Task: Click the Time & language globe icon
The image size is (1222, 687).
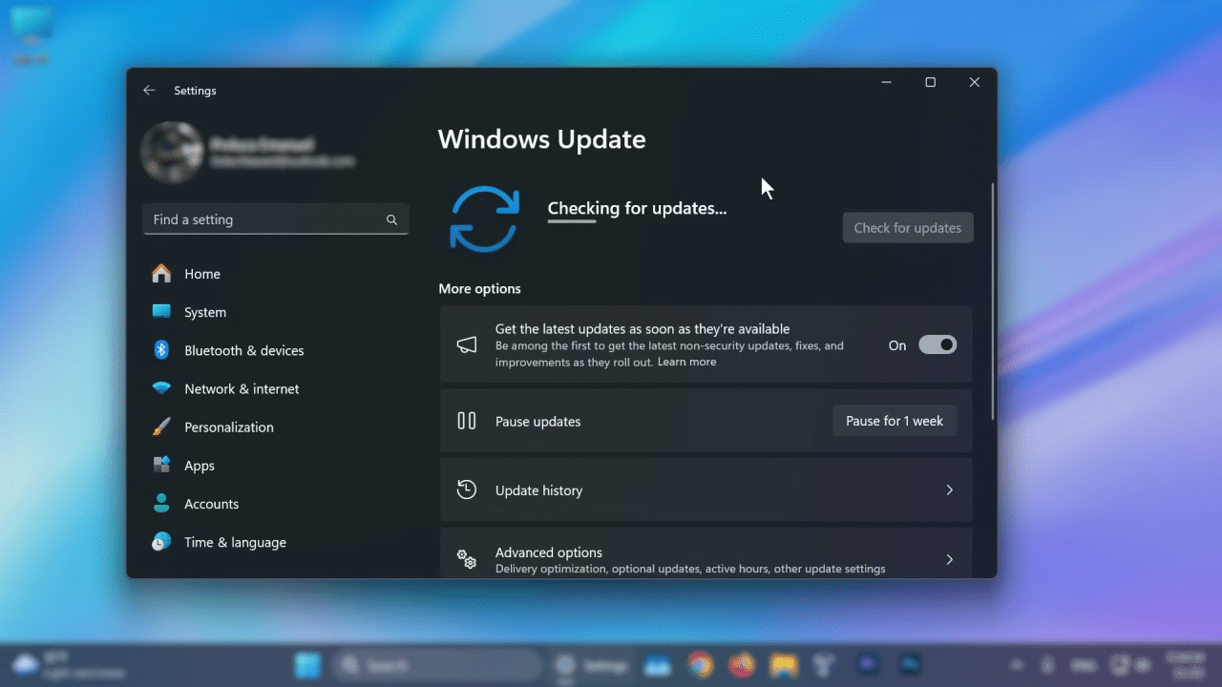Action: pos(161,542)
